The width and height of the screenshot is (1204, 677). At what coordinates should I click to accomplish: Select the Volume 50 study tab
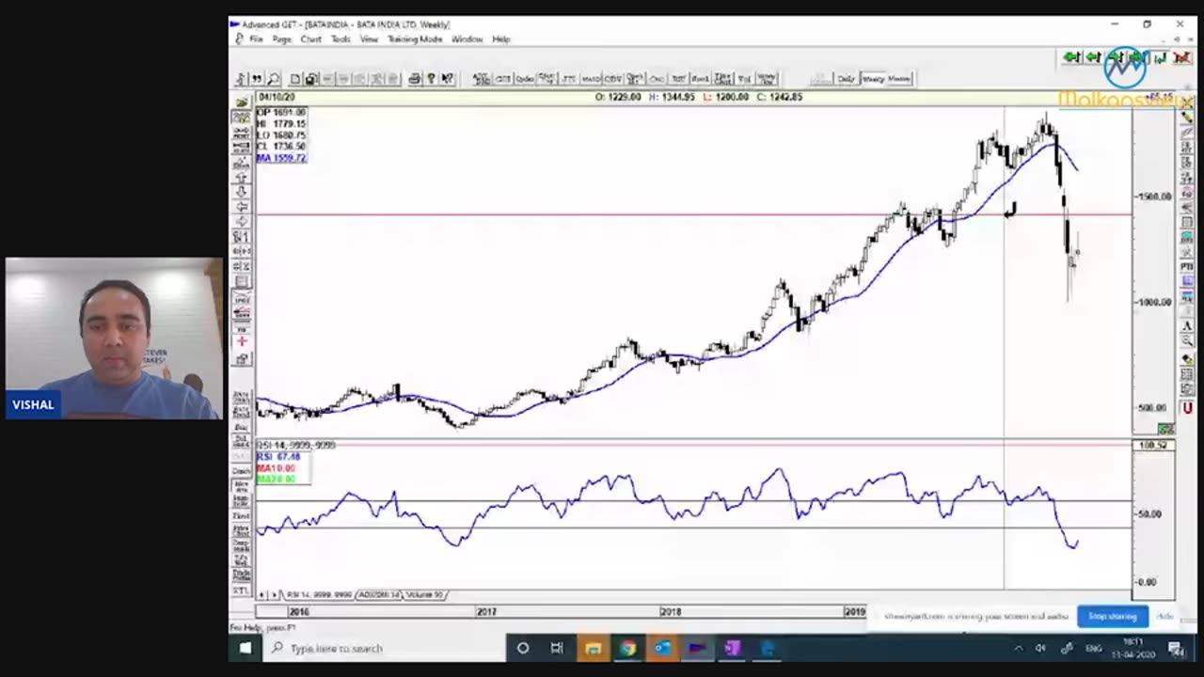(x=424, y=594)
